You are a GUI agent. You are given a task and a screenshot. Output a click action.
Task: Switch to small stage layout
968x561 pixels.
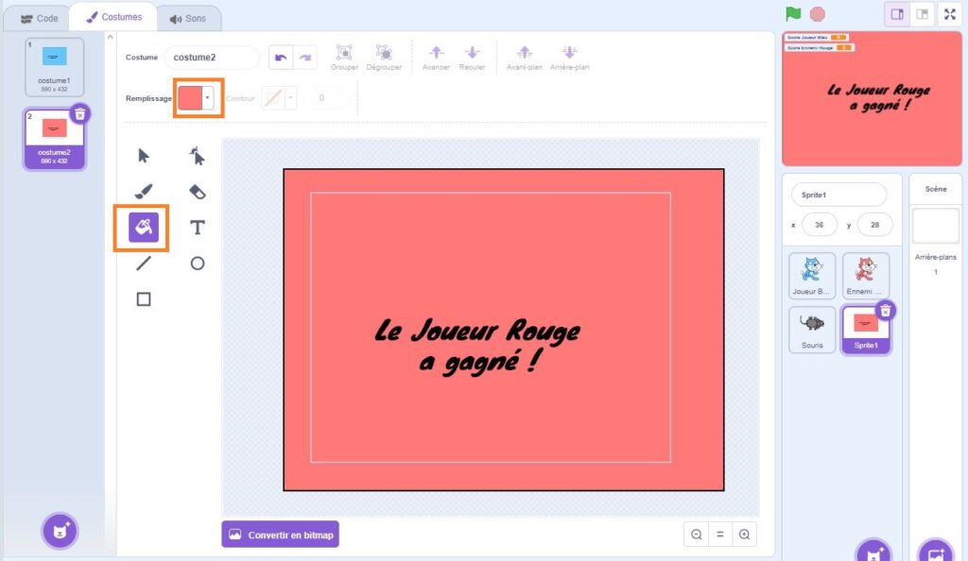(897, 14)
